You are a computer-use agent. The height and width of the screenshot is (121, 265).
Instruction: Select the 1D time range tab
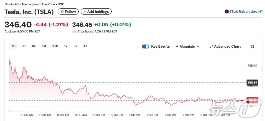pos(14,46)
